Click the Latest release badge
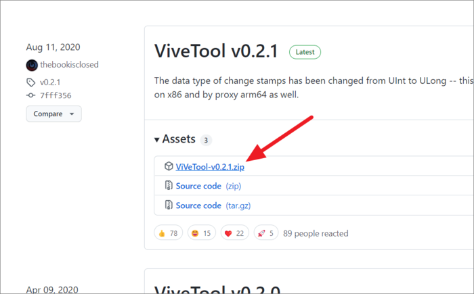Image resolution: width=474 pixels, height=294 pixels. click(305, 52)
